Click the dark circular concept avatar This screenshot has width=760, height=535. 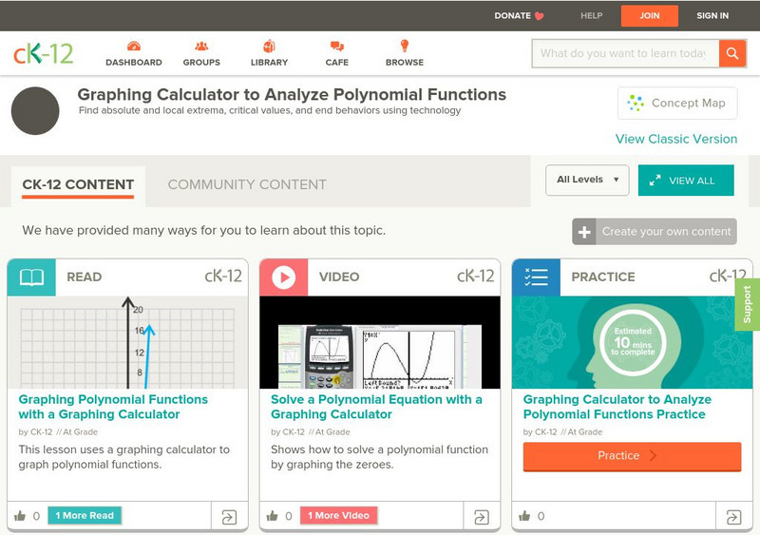click(35, 111)
